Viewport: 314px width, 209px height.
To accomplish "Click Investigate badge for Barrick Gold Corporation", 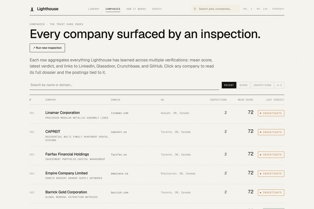I will click(271, 193).
